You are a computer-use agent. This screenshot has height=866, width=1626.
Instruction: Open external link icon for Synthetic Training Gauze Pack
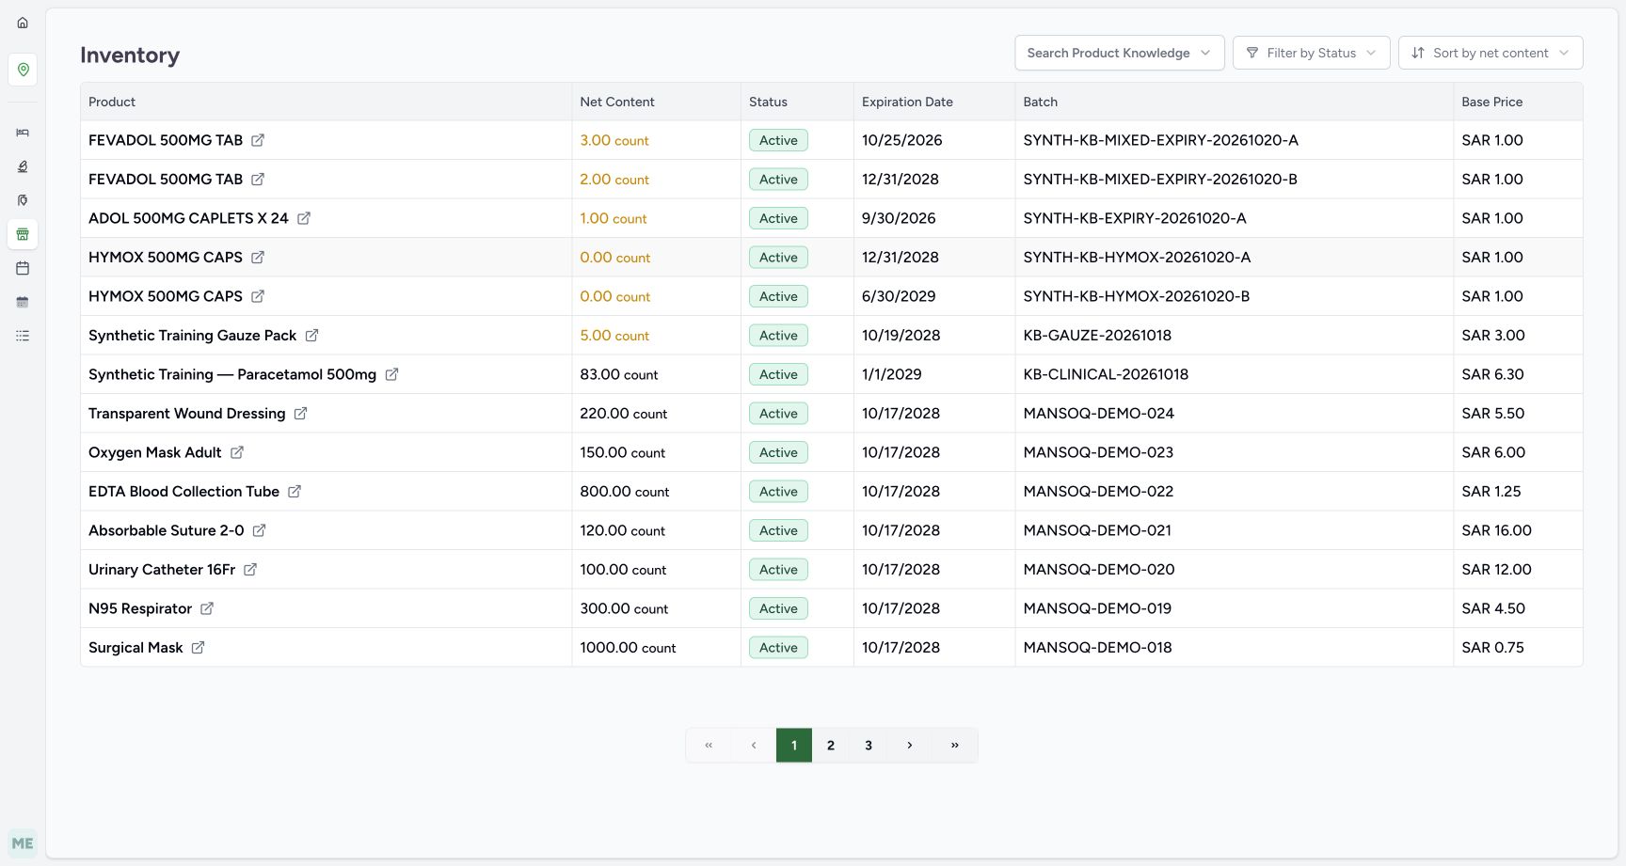point(311,336)
